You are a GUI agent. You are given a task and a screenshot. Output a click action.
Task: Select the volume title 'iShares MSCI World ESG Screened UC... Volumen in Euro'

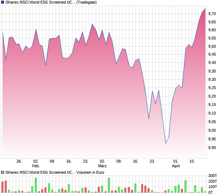(x=55, y=172)
